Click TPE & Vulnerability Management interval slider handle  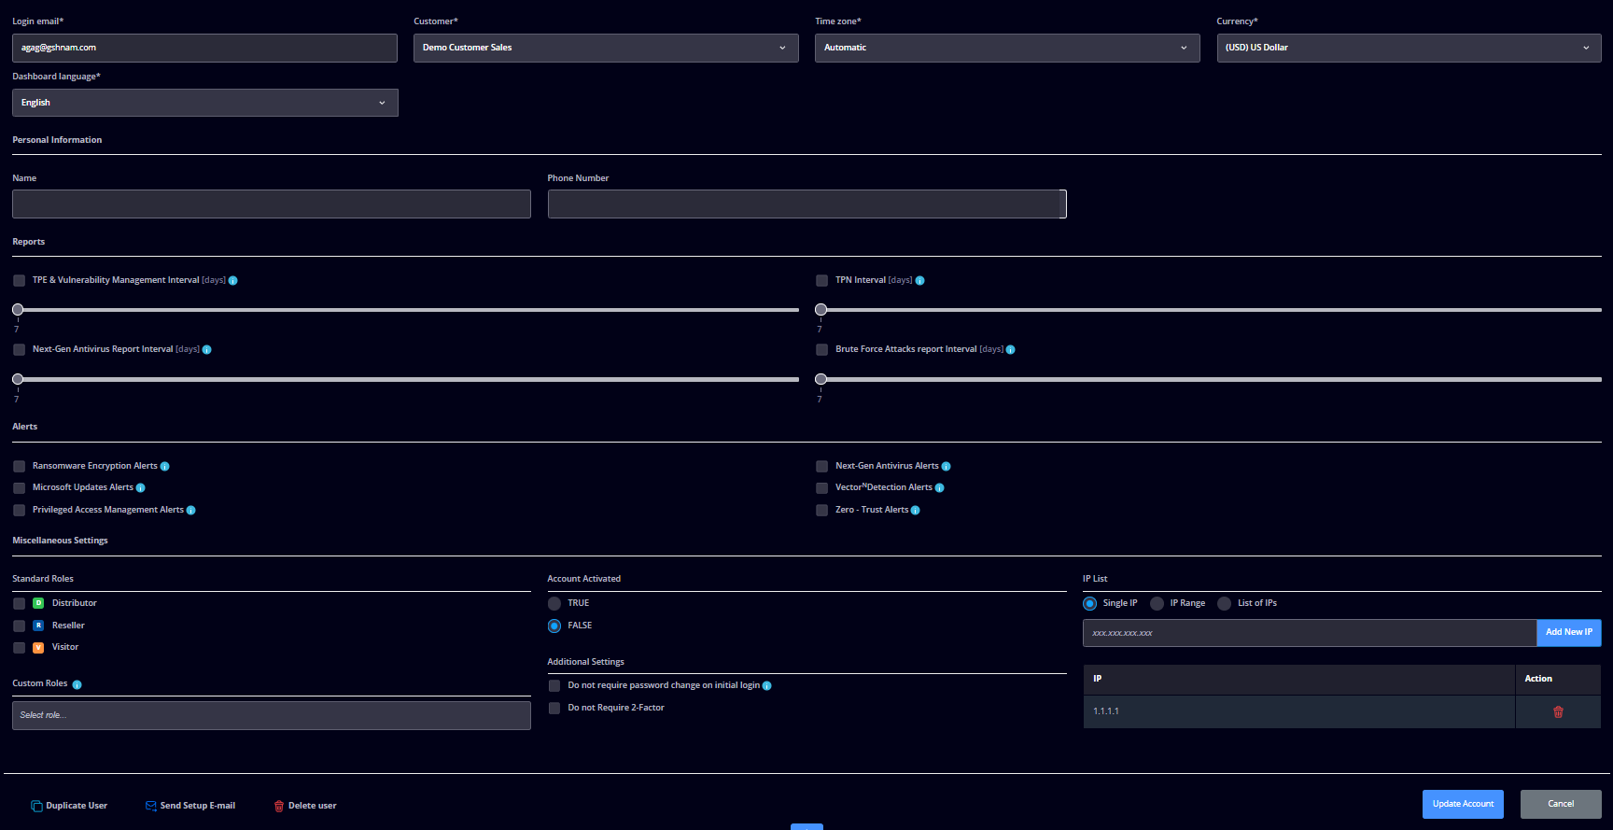coord(18,309)
